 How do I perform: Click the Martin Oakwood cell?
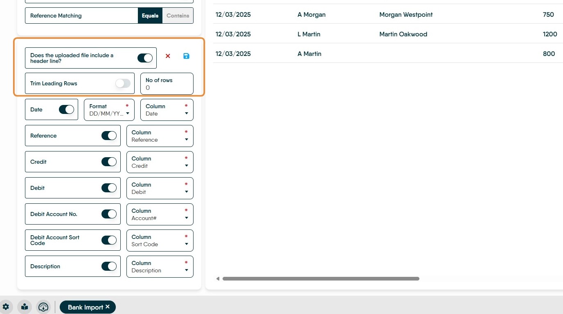click(403, 34)
